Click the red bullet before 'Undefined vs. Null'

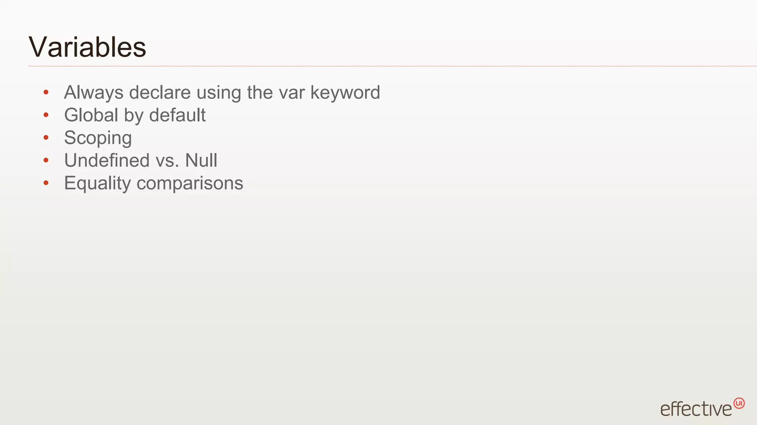[46, 160]
